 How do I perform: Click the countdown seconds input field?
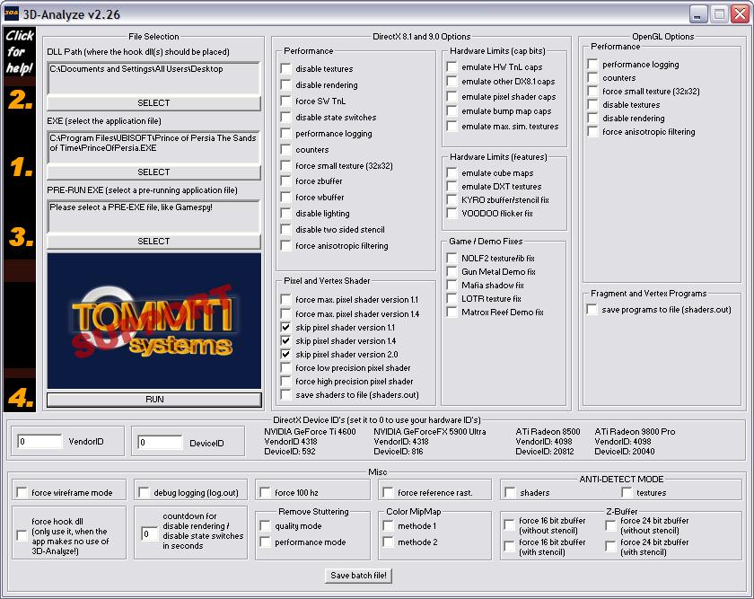[x=150, y=534]
